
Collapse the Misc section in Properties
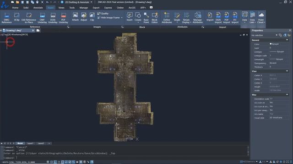coord(287,95)
